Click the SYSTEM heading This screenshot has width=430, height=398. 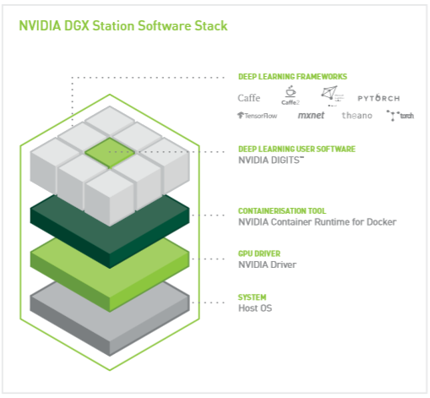click(252, 297)
